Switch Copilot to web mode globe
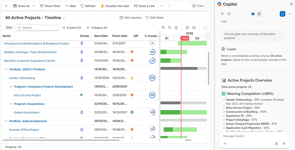The width and height of the screenshot is (295, 150). tap(259, 14)
